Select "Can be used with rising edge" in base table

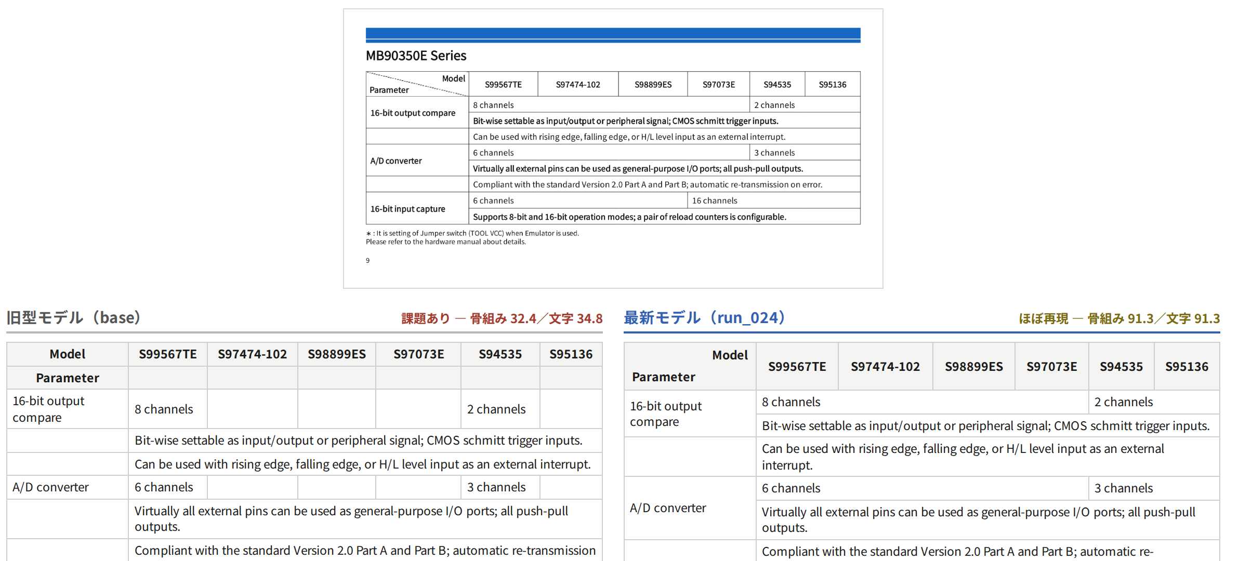pyautogui.click(x=363, y=464)
